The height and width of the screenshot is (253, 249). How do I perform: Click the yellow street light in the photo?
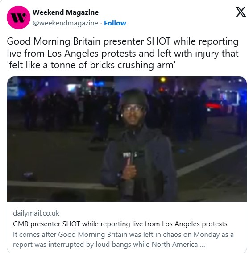pos(163,79)
